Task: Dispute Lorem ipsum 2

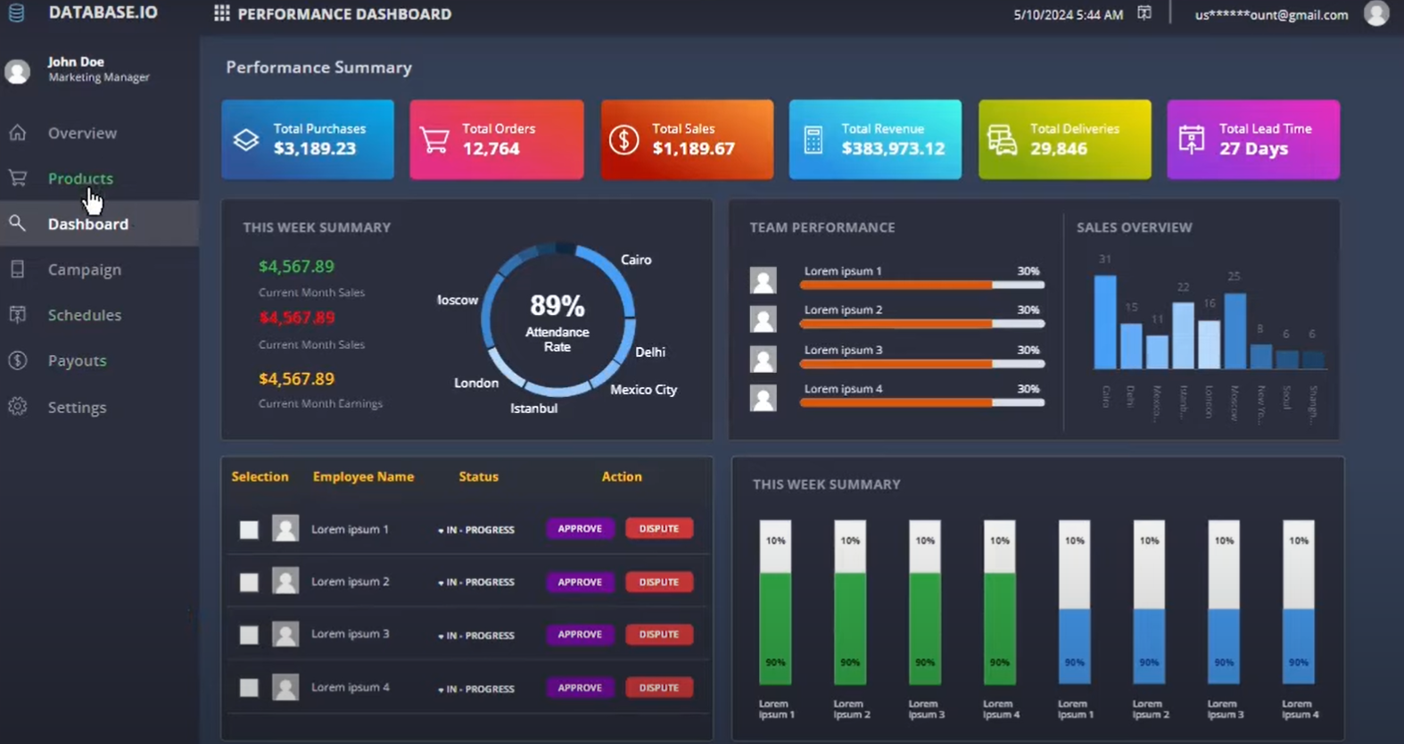Action: click(659, 582)
